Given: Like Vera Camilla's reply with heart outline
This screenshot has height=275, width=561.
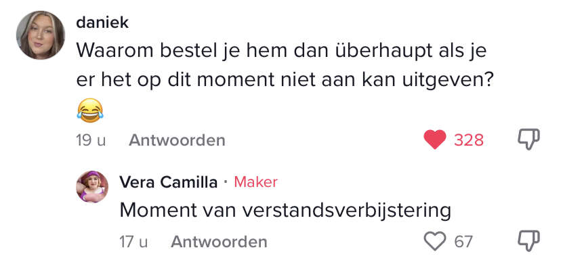Looking at the screenshot, I should point(435,241).
